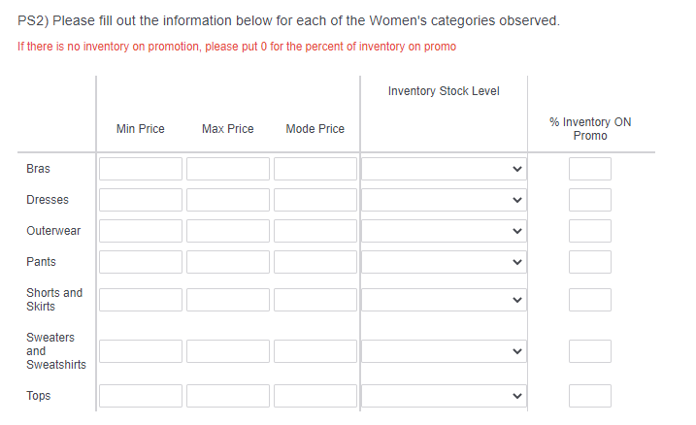Focus Min Price field for Sweaters and Sweatshirts

140,351
